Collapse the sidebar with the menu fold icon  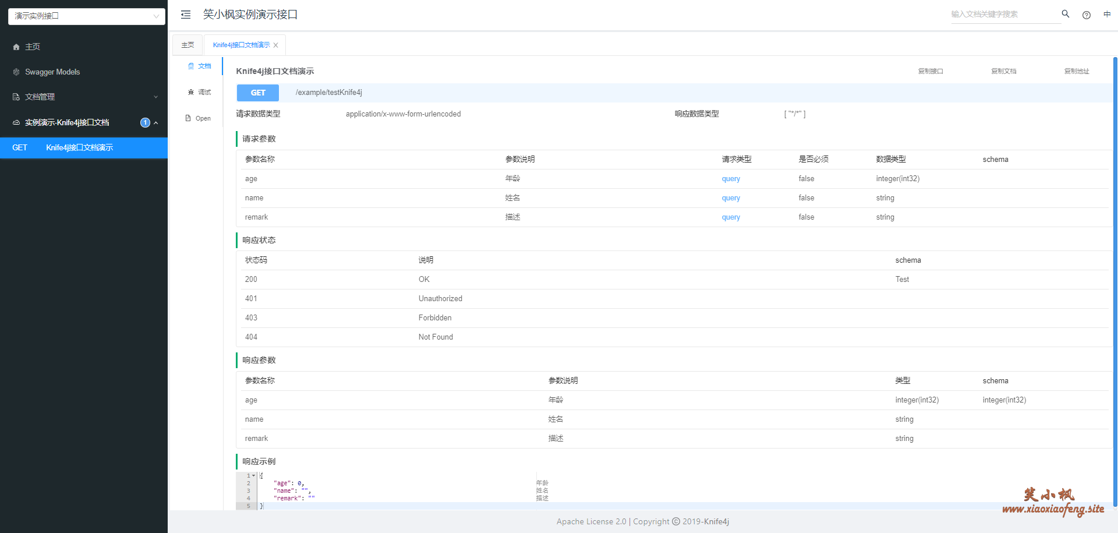[186, 15]
